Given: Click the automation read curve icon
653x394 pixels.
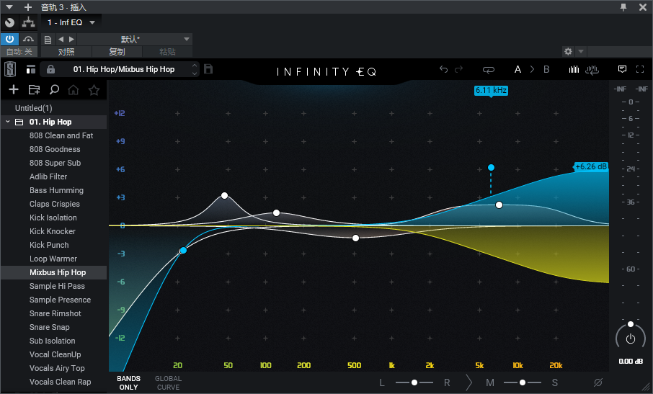Looking at the screenshot, I should click(28, 39).
